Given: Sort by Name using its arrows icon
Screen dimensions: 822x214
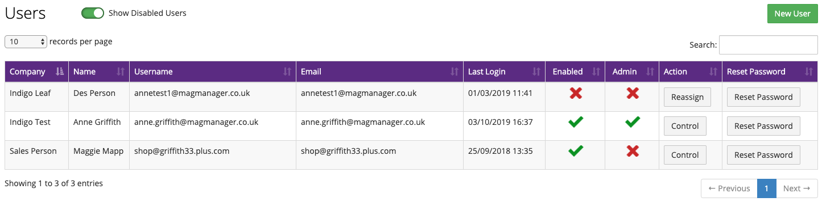Looking at the screenshot, I should [x=120, y=72].
